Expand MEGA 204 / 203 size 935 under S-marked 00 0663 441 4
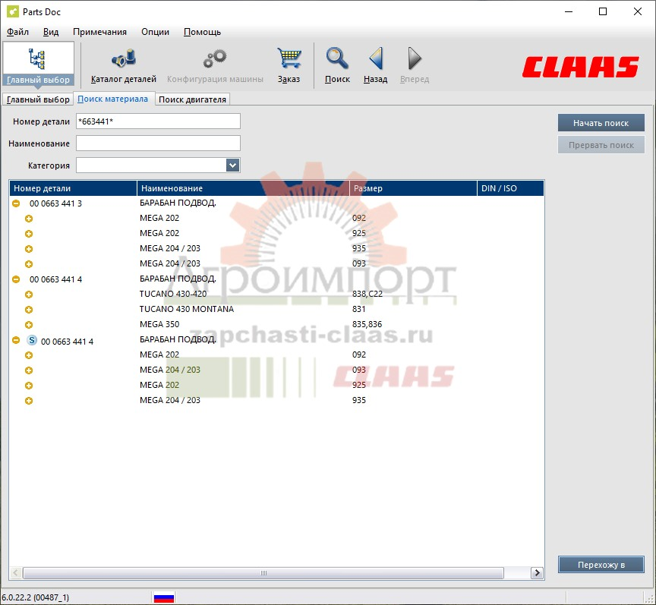Viewport: 656px width, 605px height. coord(29,401)
